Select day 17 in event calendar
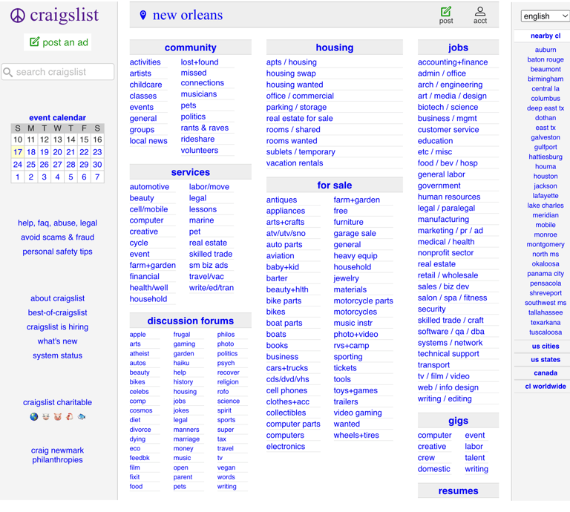The image size is (570, 512). 18,152
